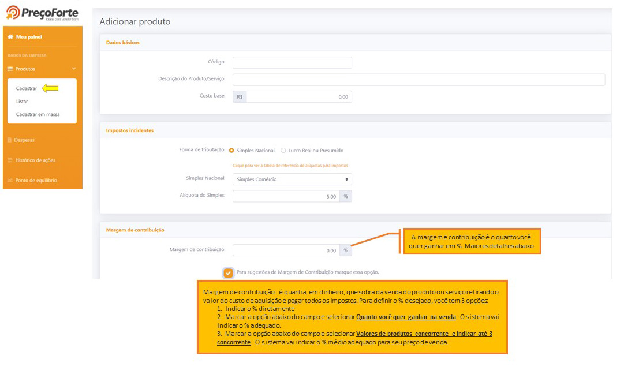Select the Simples Nacional radio button
Image resolution: width=624 pixels, height=367 pixels.
(231, 151)
